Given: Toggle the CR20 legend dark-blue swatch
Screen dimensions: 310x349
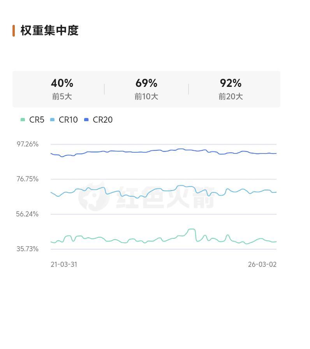Looking at the screenshot, I should pos(86,120).
